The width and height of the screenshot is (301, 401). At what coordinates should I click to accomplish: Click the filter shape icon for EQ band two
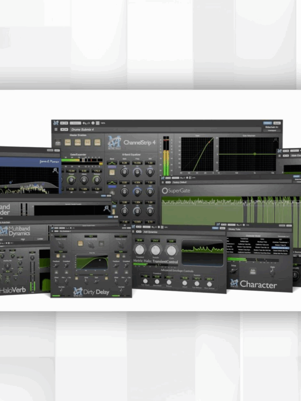[x=112, y=182]
